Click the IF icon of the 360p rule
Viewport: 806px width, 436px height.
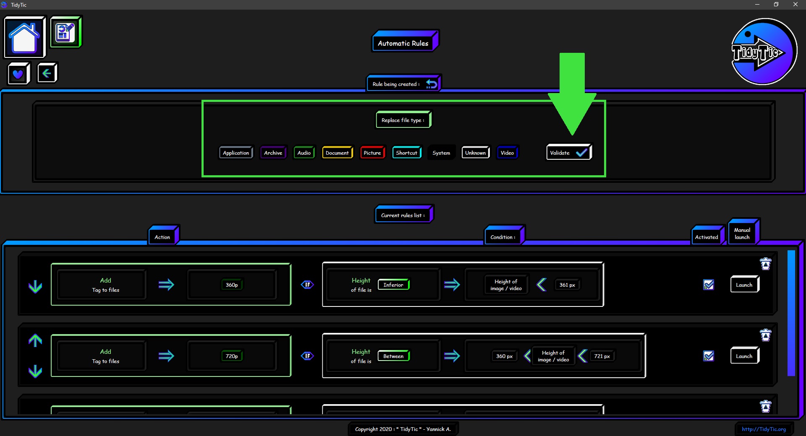pos(307,285)
